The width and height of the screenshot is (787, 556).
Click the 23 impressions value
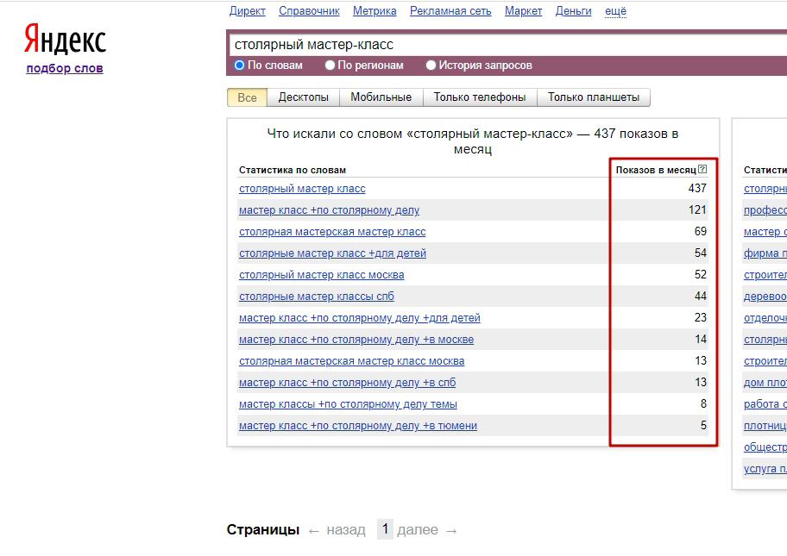tap(701, 318)
